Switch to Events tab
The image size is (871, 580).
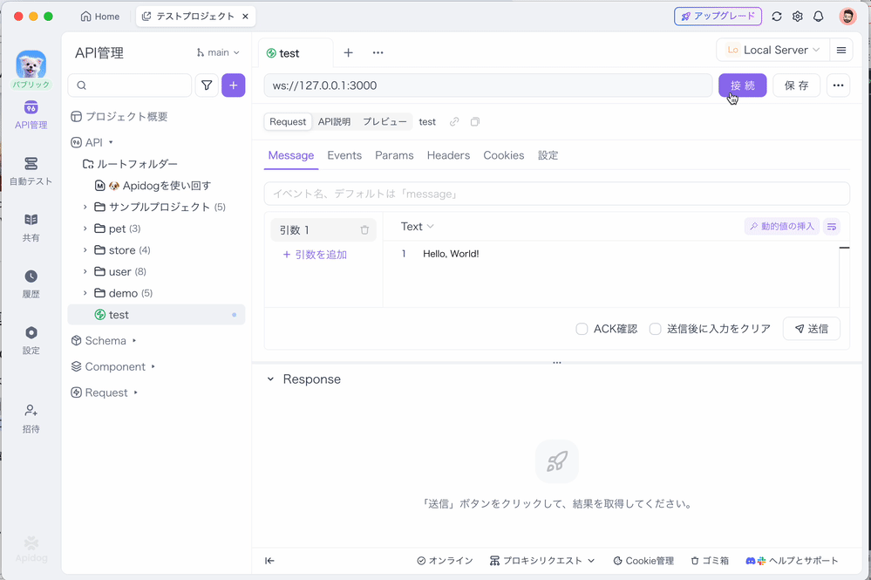coord(344,155)
